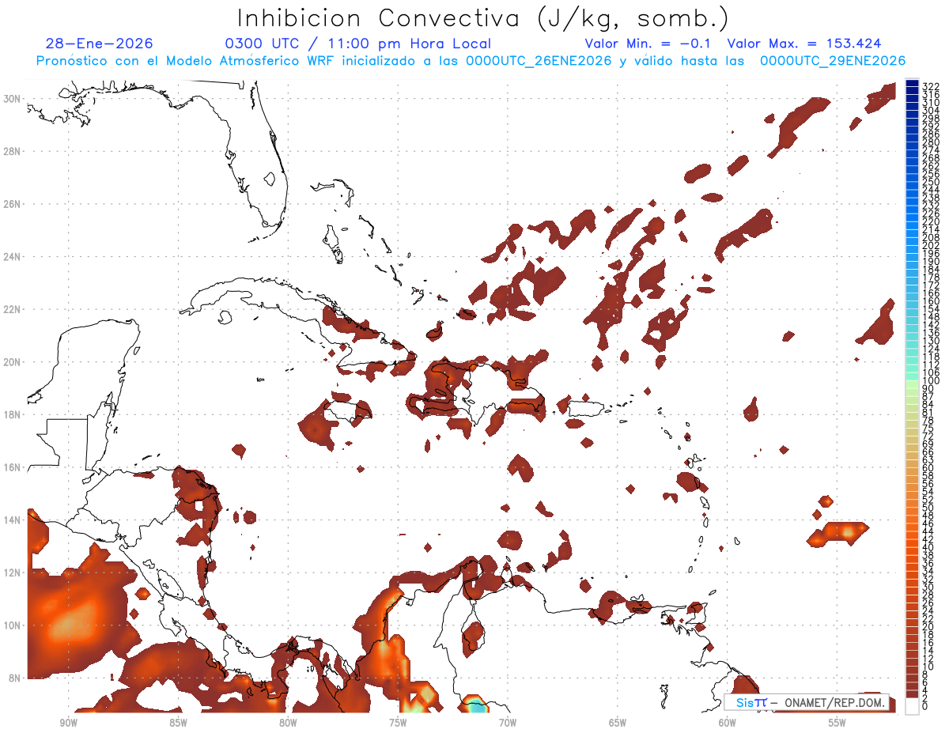Click the "28N" latitude label

pyautogui.click(x=12, y=151)
